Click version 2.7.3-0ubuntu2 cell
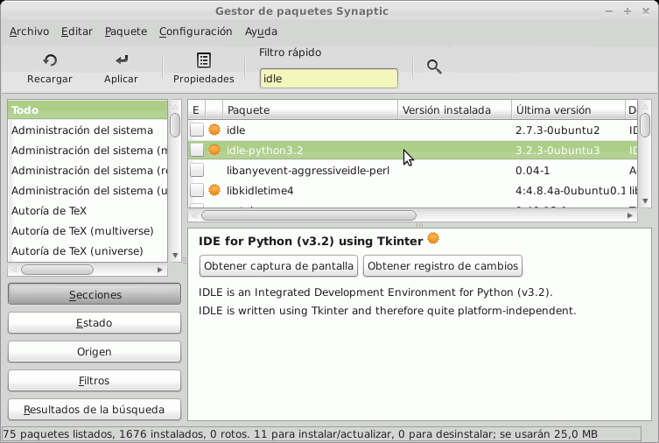659x443 pixels. point(557,130)
